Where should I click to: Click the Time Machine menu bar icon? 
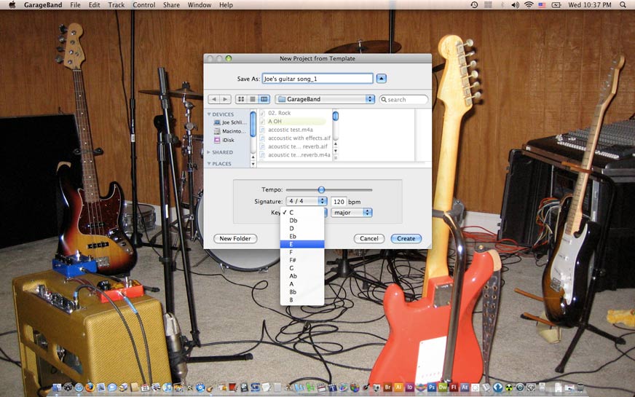[474, 5]
